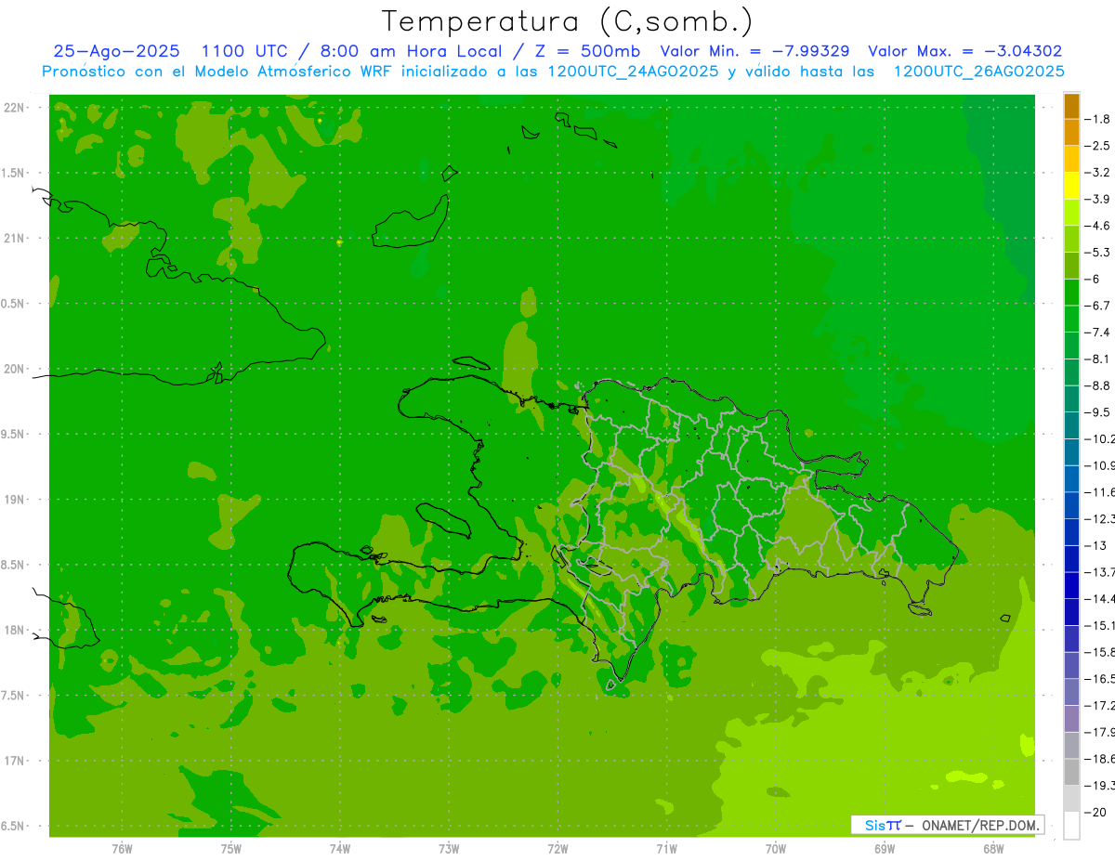The height and width of the screenshot is (861, 1115).
Task: Pick the green swatch between -6.7 and -7.4
Action: 1071,319
